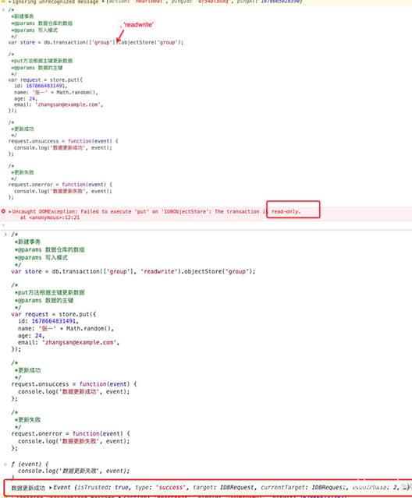Click the warning object expander after message
Viewport: 412px width, 498px height.
[103, 2]
